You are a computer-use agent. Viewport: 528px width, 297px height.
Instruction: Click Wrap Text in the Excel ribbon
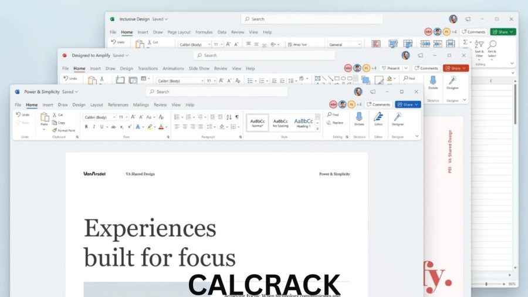(x=297, y=45)
